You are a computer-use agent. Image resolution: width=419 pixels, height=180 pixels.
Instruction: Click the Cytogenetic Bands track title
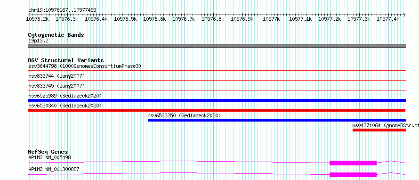click(56, 35)
